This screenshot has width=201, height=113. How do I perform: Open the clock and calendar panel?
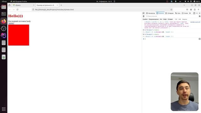104,1
